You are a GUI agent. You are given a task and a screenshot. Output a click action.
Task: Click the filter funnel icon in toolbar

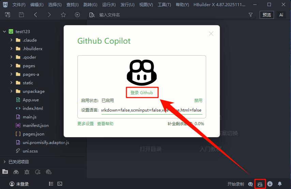click(251, 15)
